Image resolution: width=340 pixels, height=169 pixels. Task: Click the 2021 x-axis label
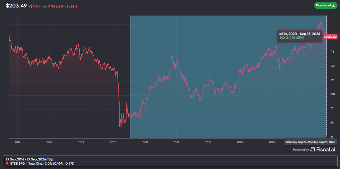(145, 142)
